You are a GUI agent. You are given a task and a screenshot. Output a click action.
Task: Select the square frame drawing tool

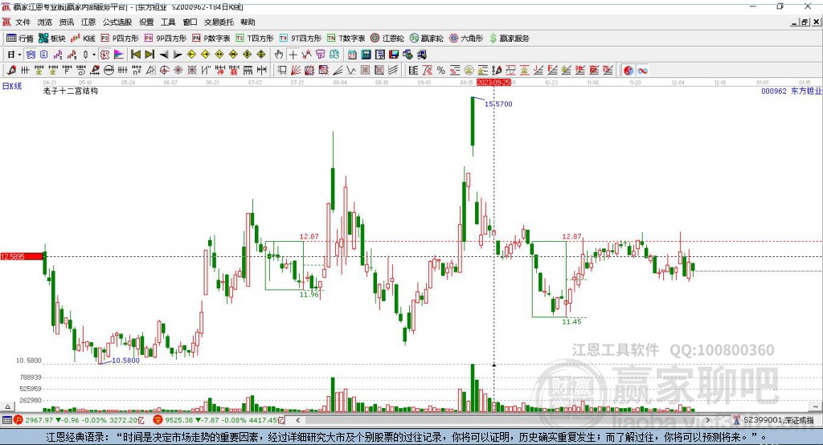coord(282,71)
